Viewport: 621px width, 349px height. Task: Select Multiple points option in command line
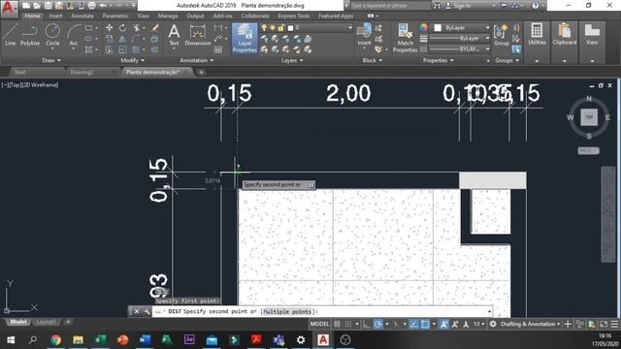[287, 312]
